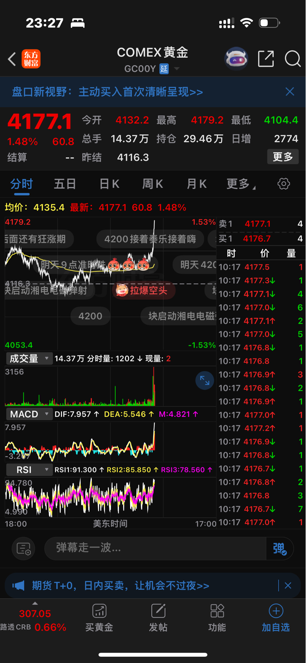Viewport: 306px width, 663px height.
Task: Tap the 4200接着奏乐接着嗨 bullet comment
Action: [150, 239]
